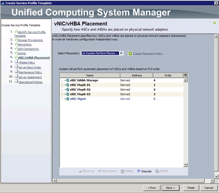Click the Server Assignment page icon
The image size is (219, 193).
coord(16,76)
